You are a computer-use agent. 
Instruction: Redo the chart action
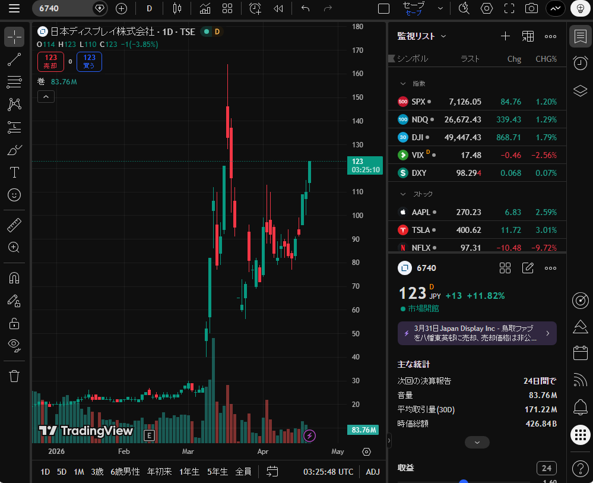[x=328, y=8]
